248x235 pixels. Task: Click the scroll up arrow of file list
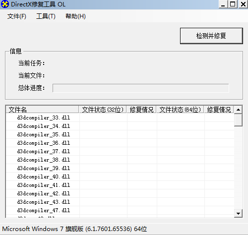coord(238,110)
